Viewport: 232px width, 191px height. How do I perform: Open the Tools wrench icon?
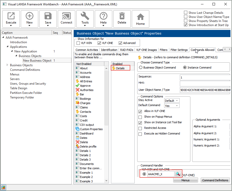(85, 18)
